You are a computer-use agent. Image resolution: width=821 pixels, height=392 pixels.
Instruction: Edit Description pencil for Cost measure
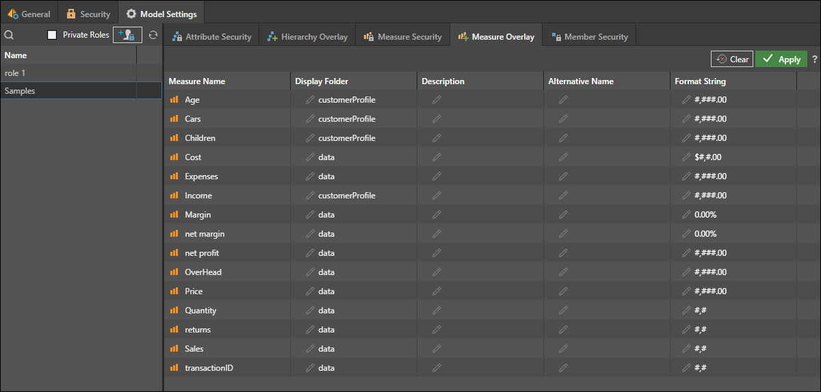(x=436, y=157)
